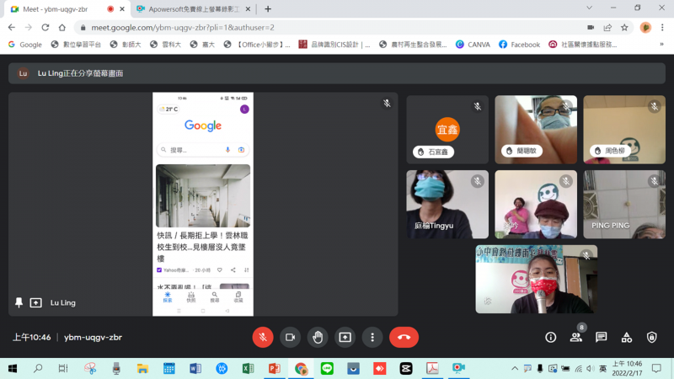This screenshot has height=379, width=674.
Task: Select the red-mask presenter video tile
Action: 536,279
